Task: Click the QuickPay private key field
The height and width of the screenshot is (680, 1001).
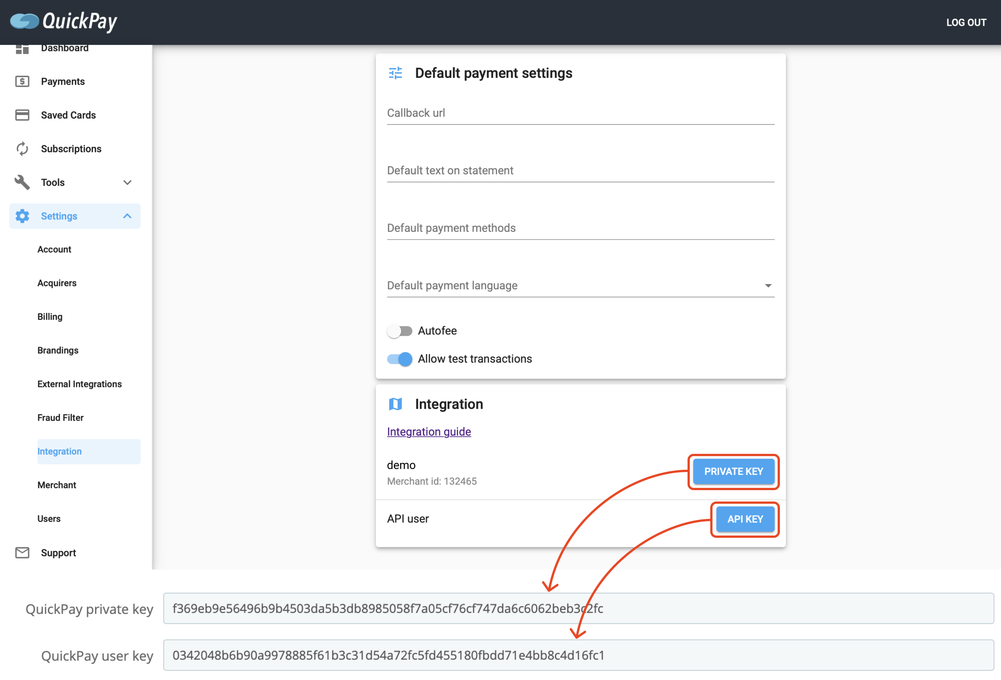Action: click(578, 609)
